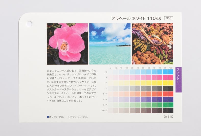Pick the 100% magenta swatch in row M
Image resolution: width=201 pixels, height=136 pixels.
pos(171,77)
